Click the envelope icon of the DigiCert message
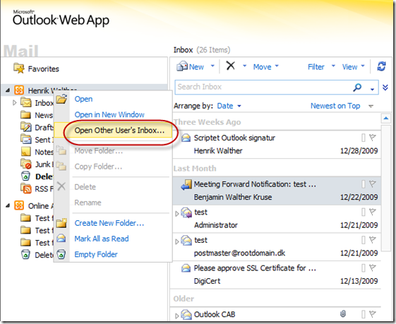 click(186, 268)
